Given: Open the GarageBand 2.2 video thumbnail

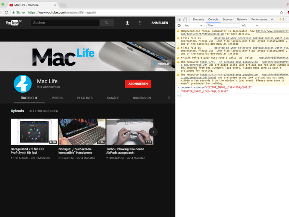Looking at the screenshot, I should click(34, 132).
